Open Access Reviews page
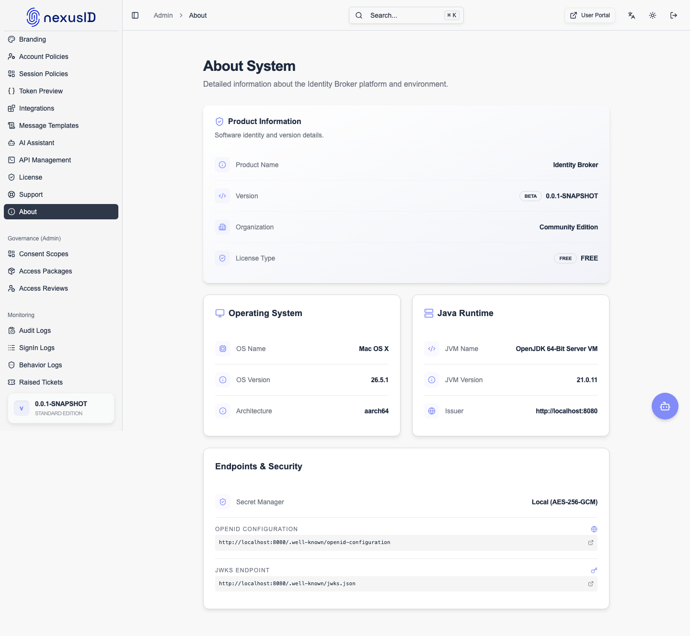690x636 pixels. [61, 288]
